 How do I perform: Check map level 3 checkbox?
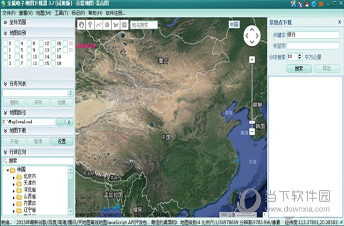(5, 64)
